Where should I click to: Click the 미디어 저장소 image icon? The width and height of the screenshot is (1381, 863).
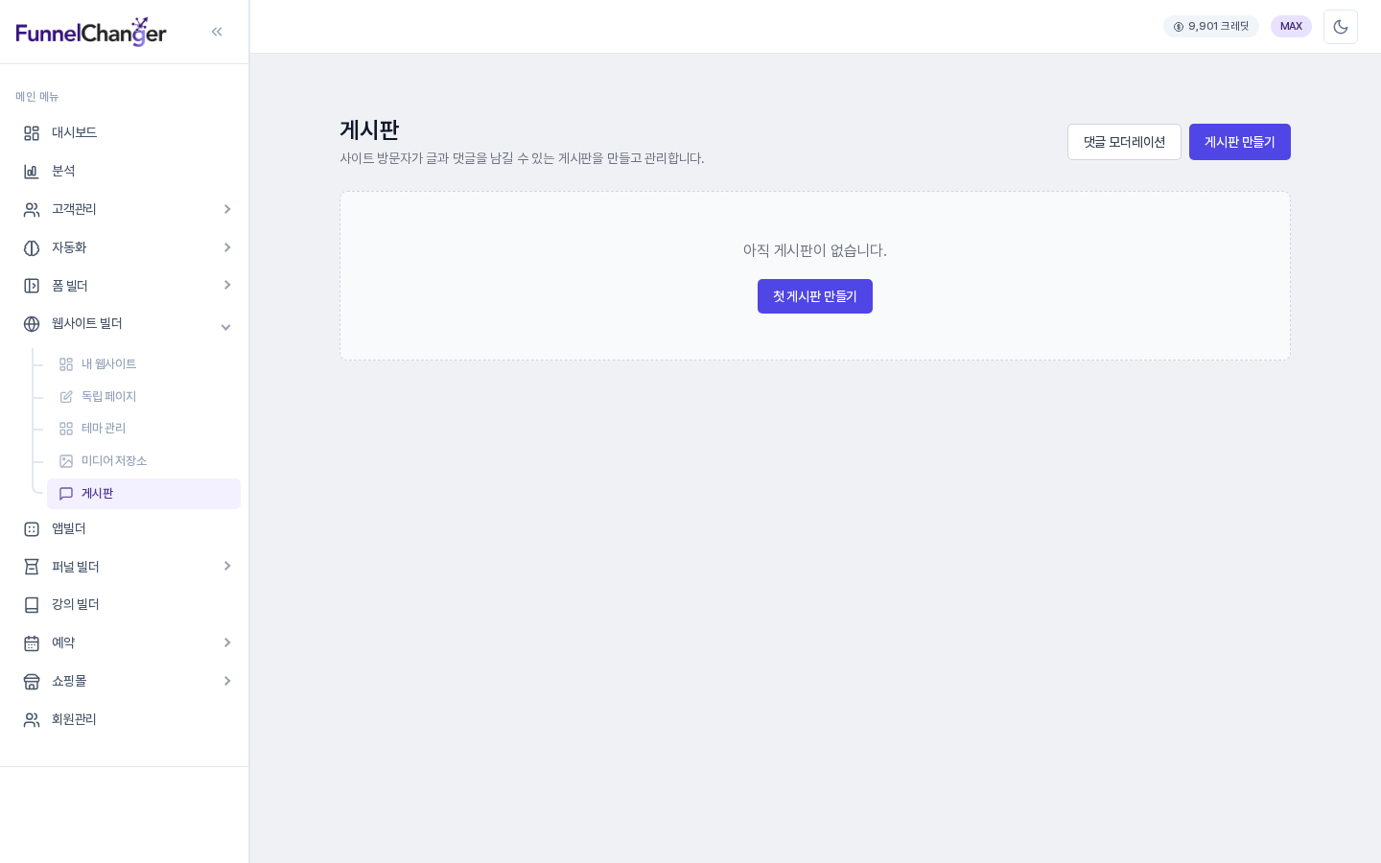tap(66, 461)
